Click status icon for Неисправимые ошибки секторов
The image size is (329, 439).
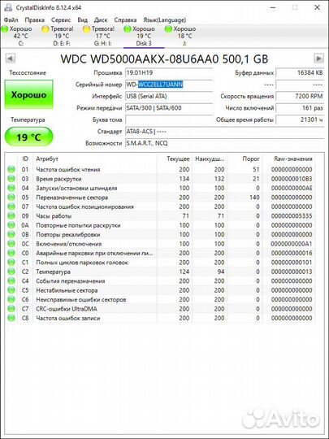11,299
